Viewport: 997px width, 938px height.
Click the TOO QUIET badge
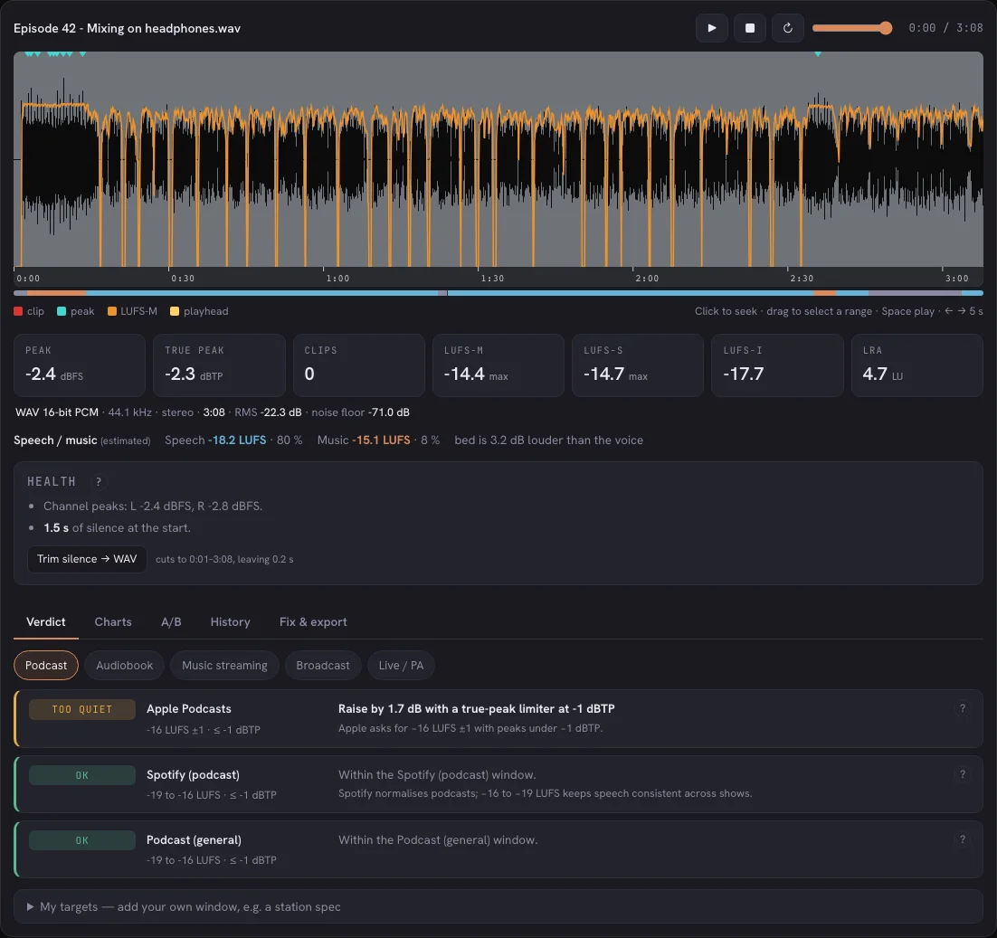82,709
